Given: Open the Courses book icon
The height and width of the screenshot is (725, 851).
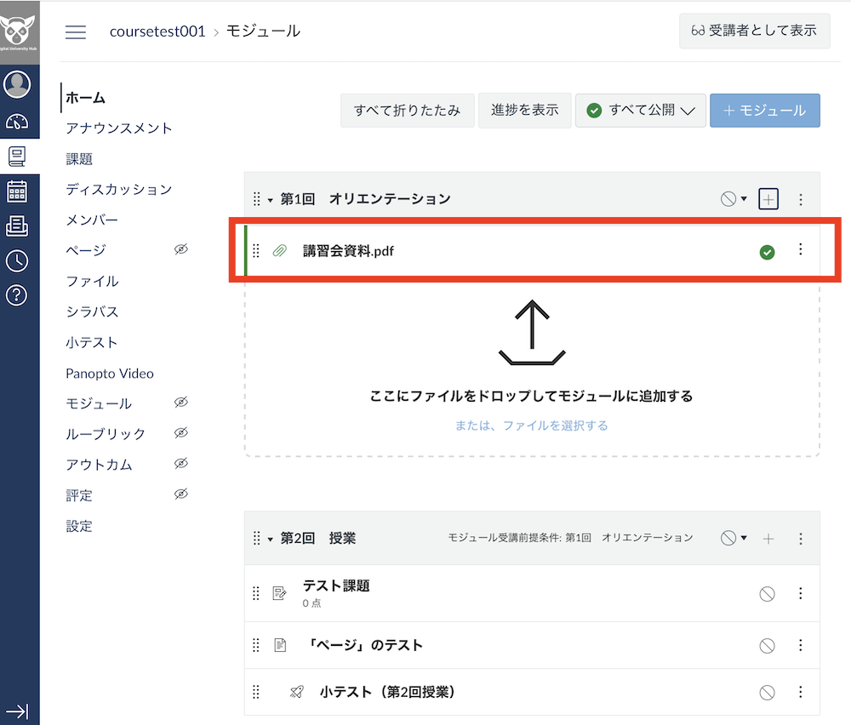Looking at the screenshot, I should coord(19,154).
